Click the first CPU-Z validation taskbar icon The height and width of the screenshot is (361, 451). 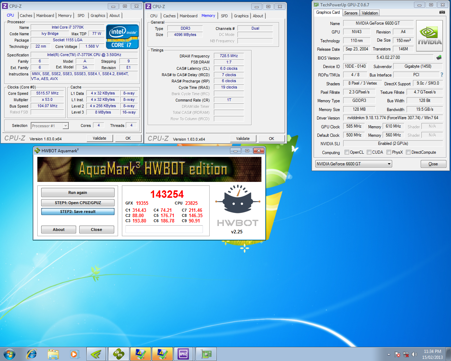point(140,354)
